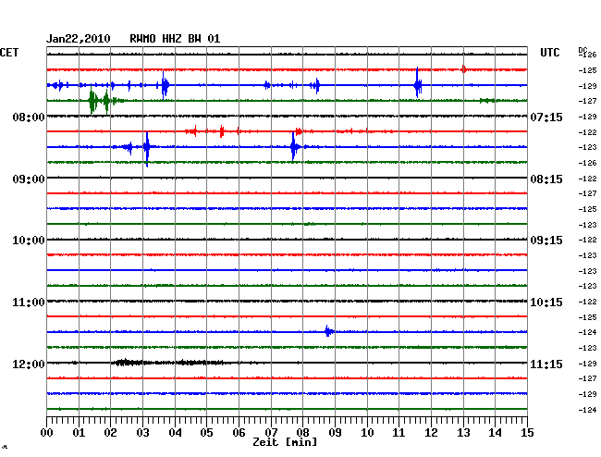Click the blue spike near minute 7.7
Image resolution: width=601 pixels, height=457 pixels.
(294, 146)
